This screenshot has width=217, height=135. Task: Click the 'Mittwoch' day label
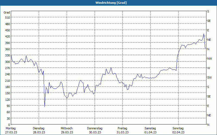(x=66, y=129)
